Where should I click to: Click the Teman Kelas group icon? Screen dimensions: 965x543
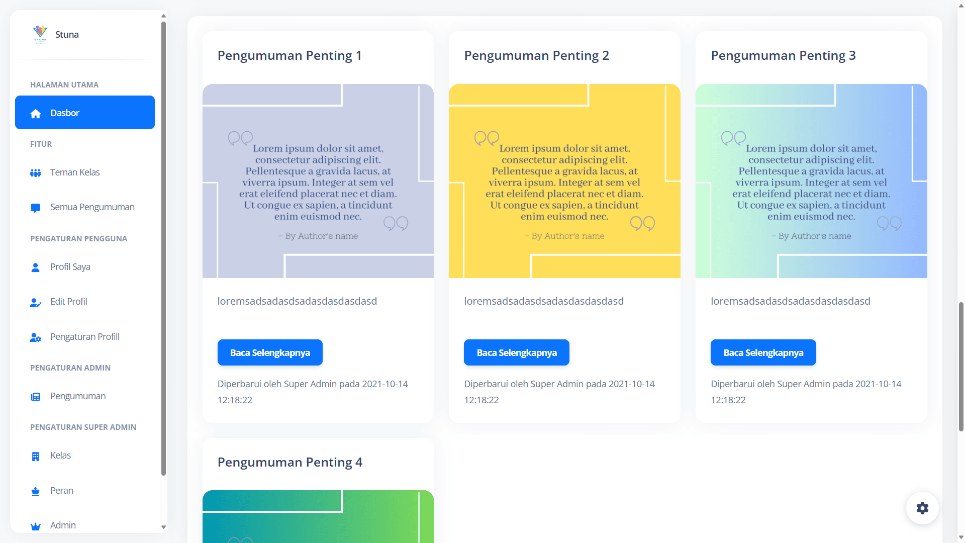click(x=36, y=173)
